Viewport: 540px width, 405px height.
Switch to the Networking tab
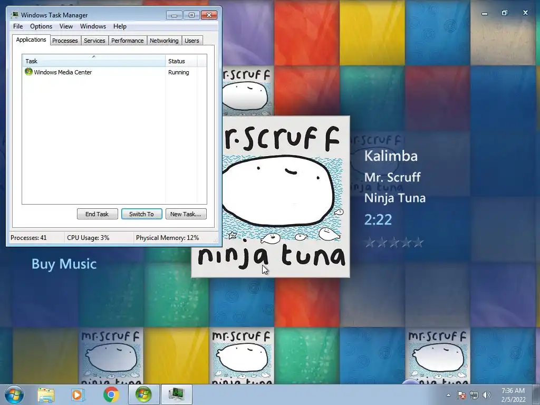(x=164, y=41)
